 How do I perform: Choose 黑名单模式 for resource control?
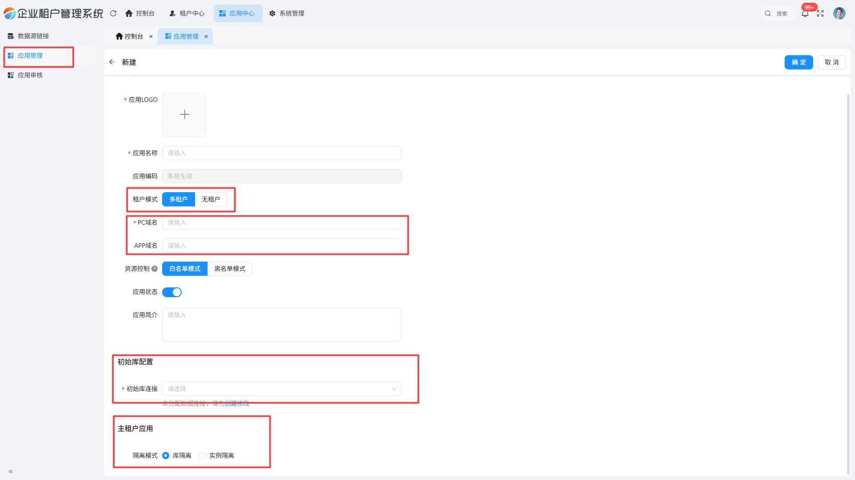[230, 269]
